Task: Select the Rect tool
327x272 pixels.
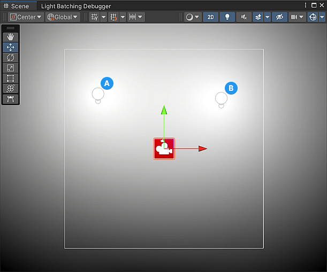Action: click(11, 79)
